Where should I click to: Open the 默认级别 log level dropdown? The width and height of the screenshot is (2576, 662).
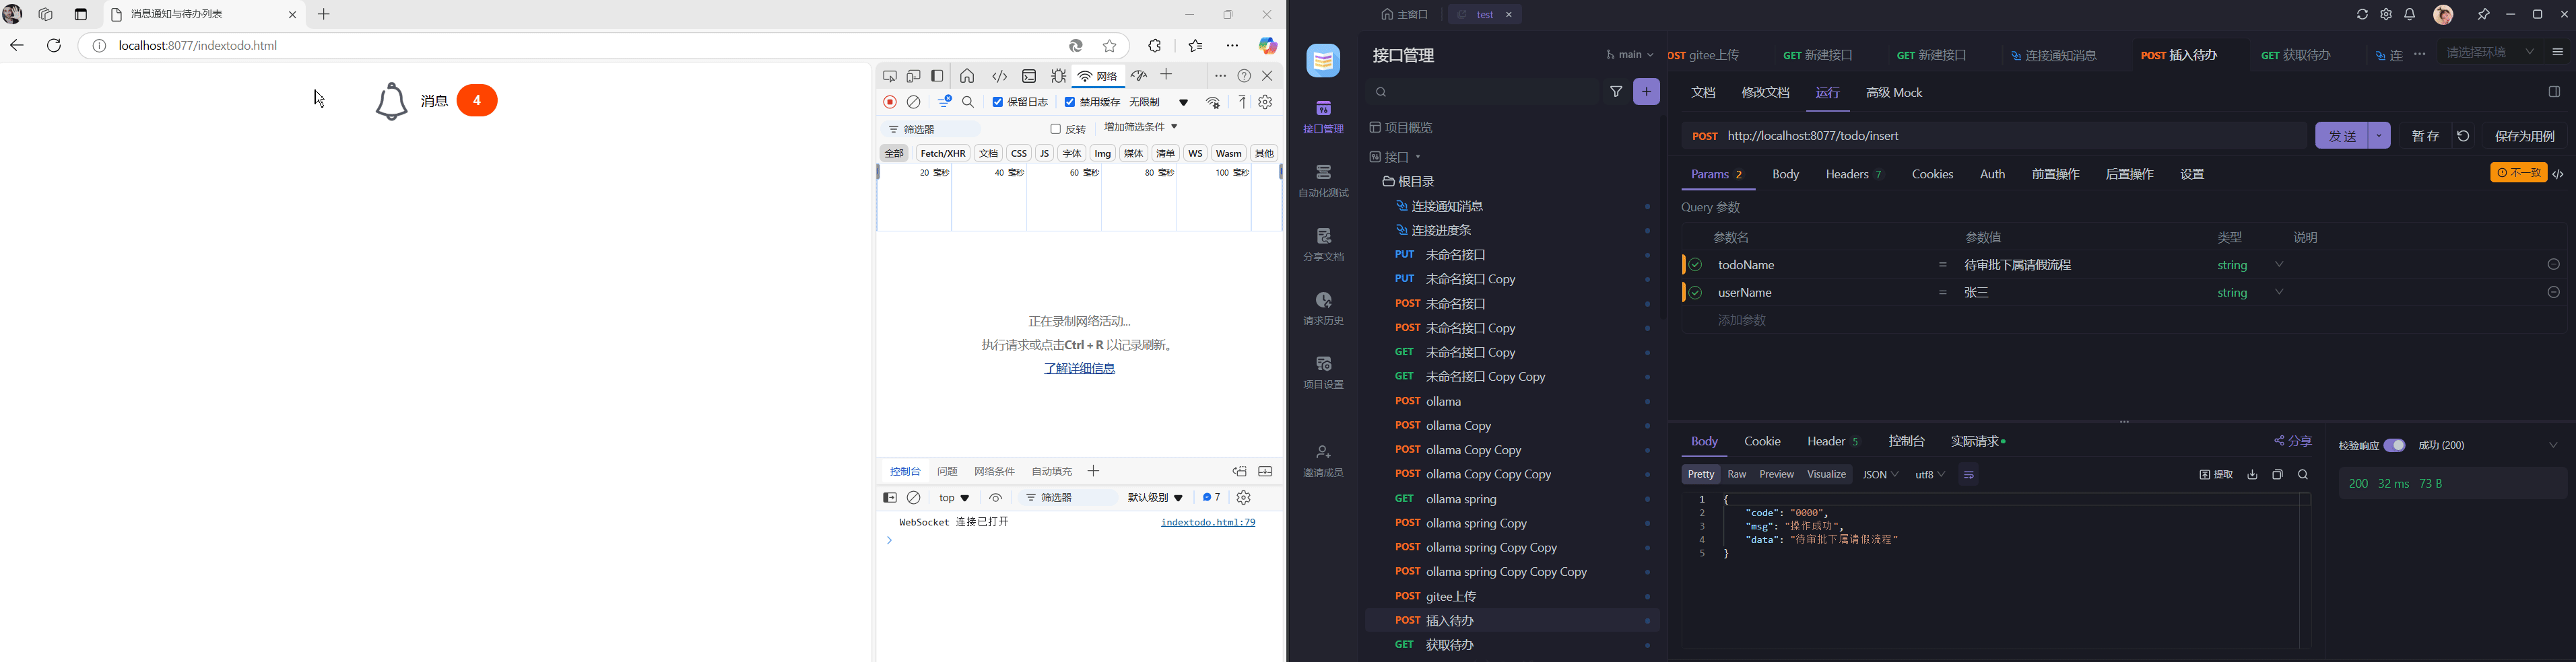(x=1155, y=497)
